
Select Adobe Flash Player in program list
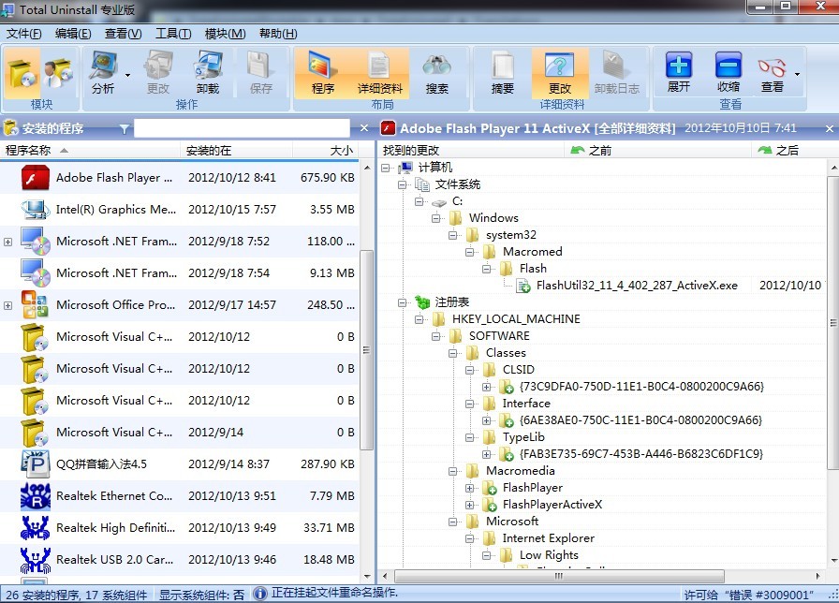click(180, 178)
